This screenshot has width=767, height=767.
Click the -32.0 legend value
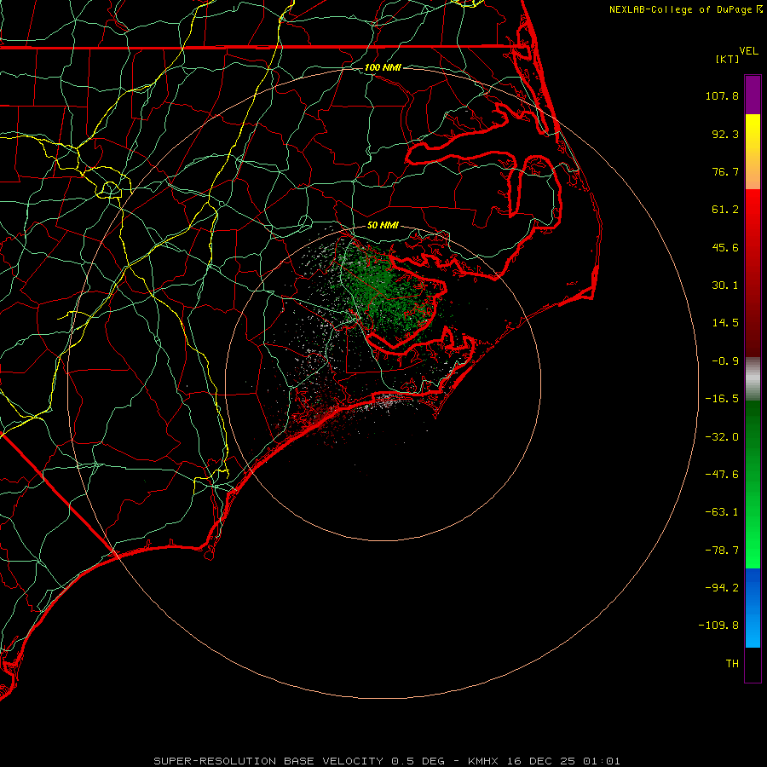tap(722, 437)
